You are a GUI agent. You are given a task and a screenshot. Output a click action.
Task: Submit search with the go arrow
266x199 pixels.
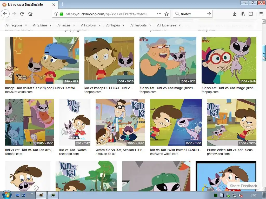[209, 14]
